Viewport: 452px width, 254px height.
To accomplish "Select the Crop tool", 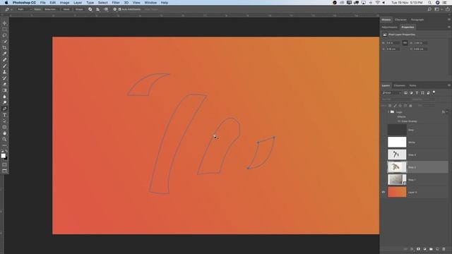I will [x=4, y=47].
